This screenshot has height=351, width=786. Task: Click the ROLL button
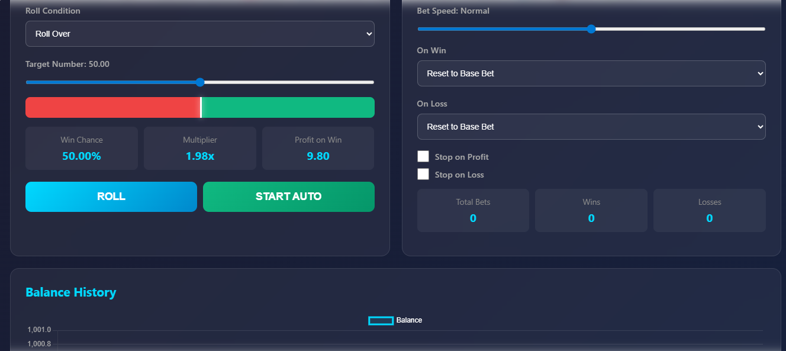pos(111,197)
